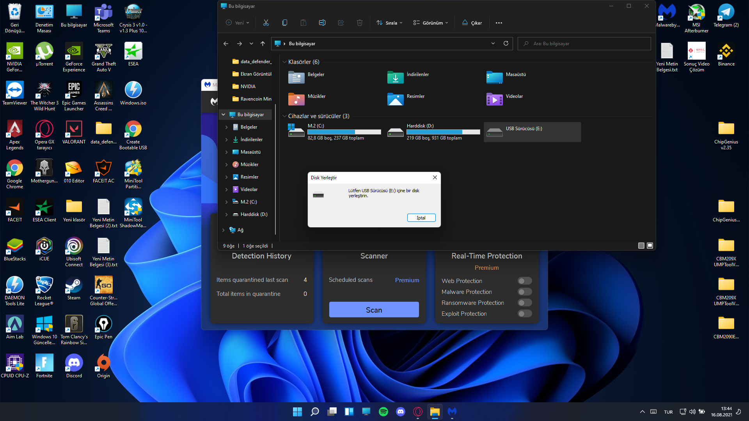Go up one folder level arrow

pyautogui.click(x=263, y=44)
